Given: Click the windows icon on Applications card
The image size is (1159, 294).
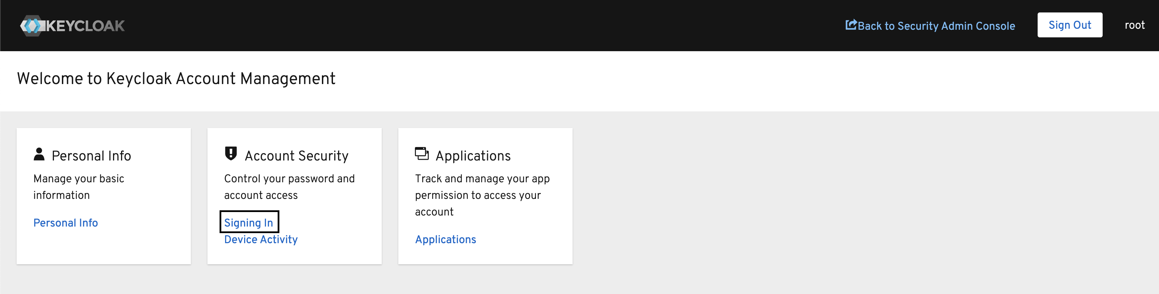Looking at the screenshot, I should point(421,154).
